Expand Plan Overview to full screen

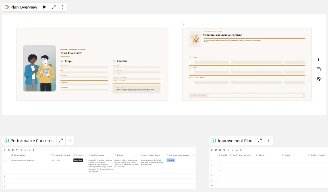point(53,7)
